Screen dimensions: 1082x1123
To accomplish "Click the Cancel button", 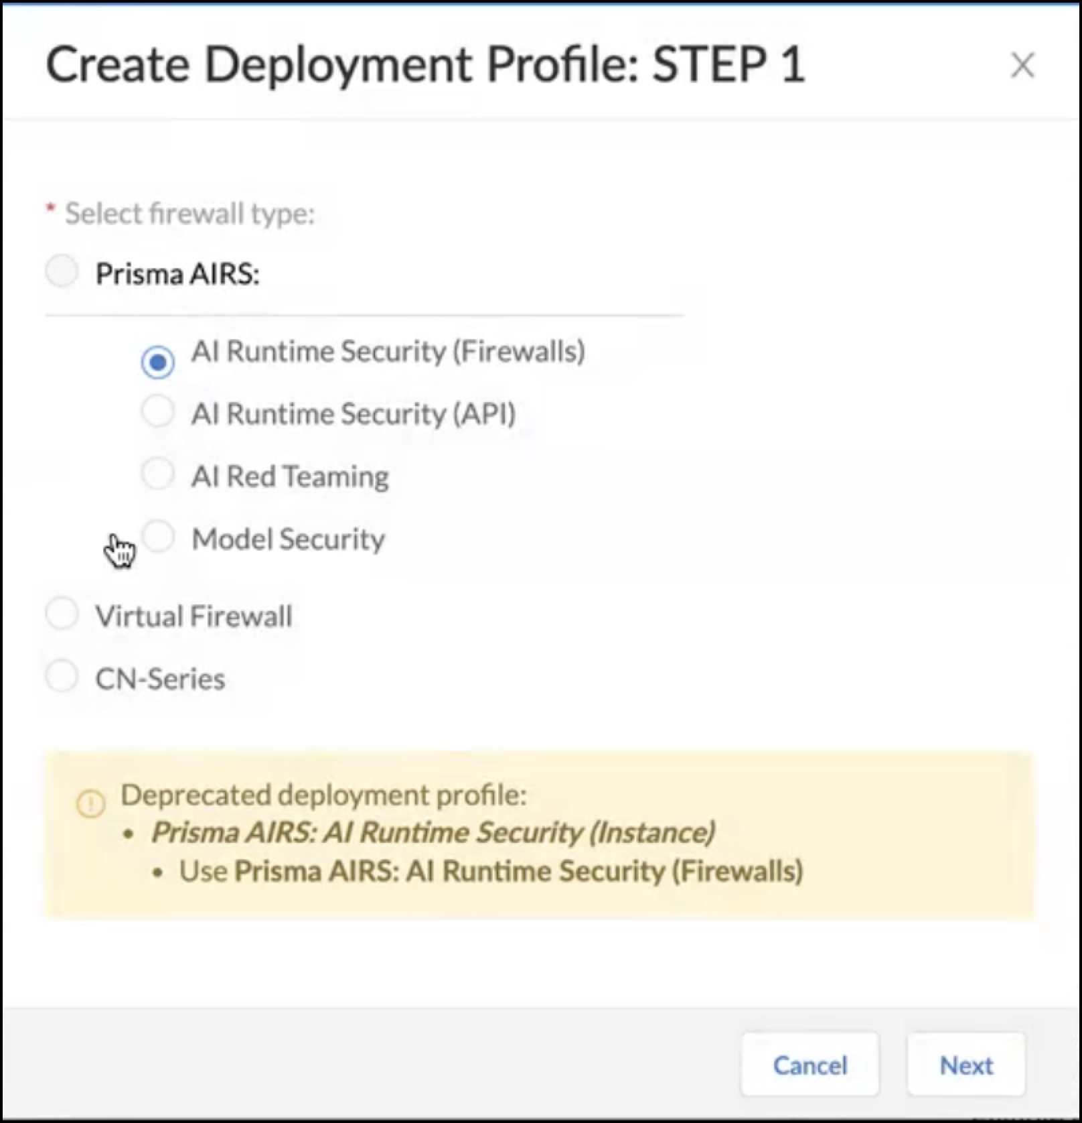I will point(809,1065).
